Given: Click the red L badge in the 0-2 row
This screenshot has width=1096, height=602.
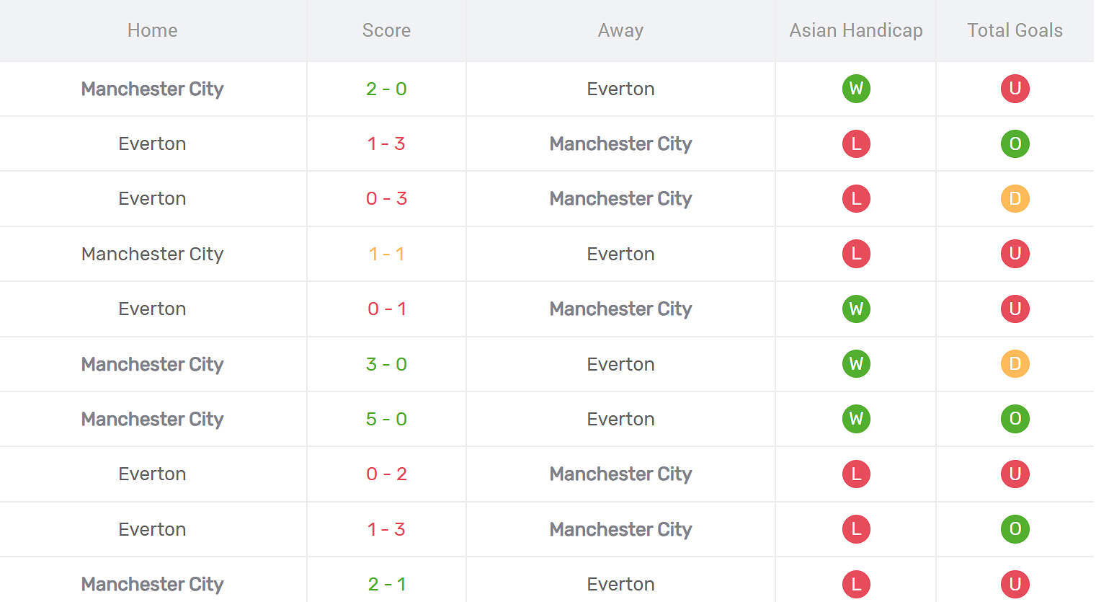Looking at the screenshot, I should (x=856, y=474).
